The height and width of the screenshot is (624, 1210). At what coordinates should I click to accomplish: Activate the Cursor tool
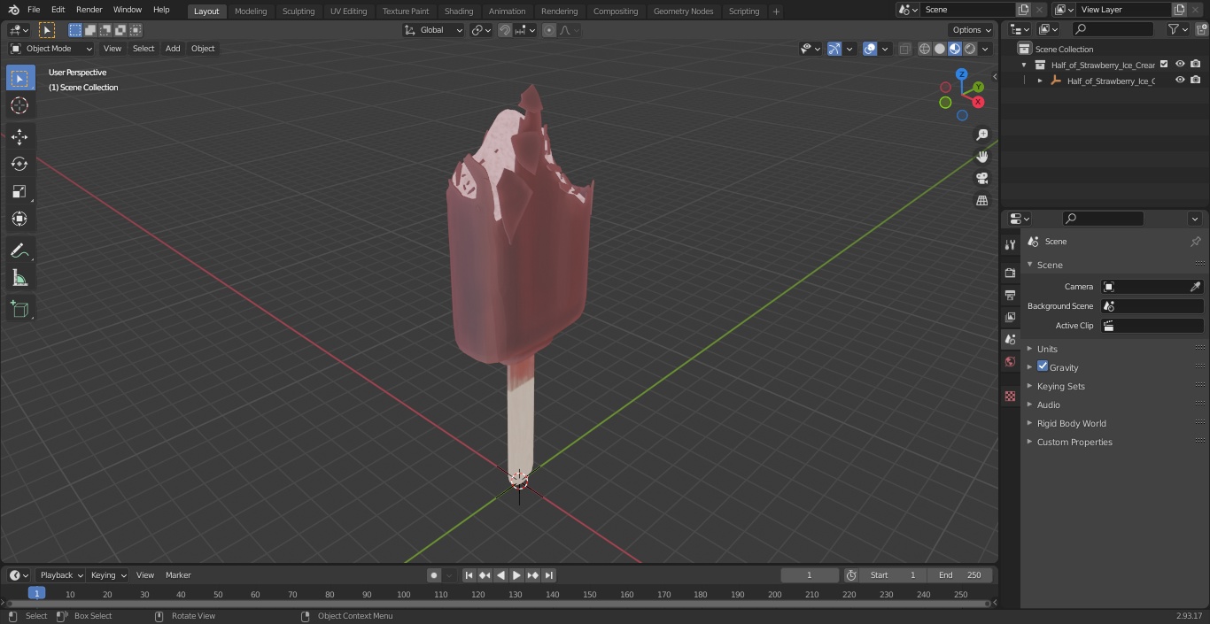19,105
